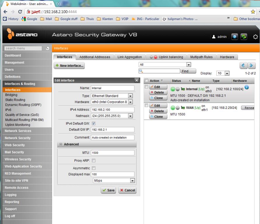Open Network Security in sidebar menu

point(17,138)
